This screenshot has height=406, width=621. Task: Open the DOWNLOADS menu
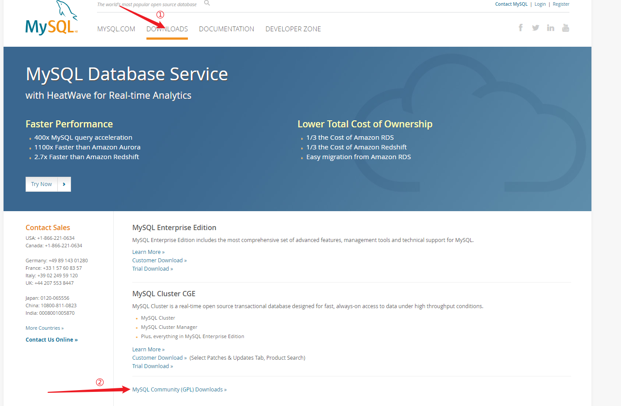point(167,29)
